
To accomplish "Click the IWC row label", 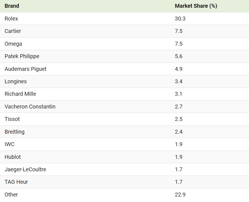I will click(9, 144).
